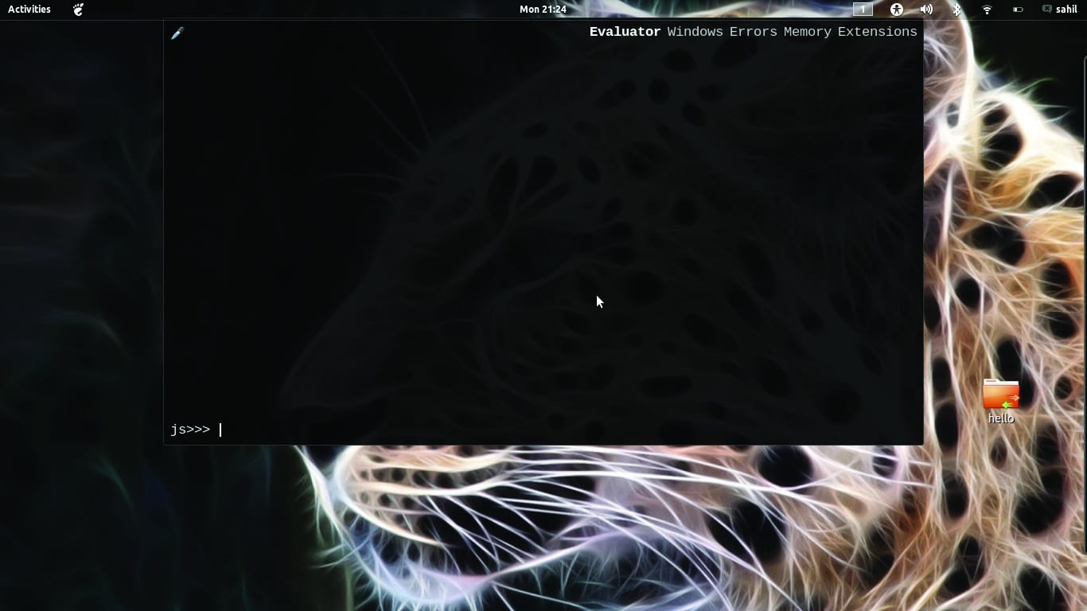Open the accessibility menu icon
Image resolution: width=1087 pixels, height=611 pixels.
pyautogui.click(x=897, y=10)
